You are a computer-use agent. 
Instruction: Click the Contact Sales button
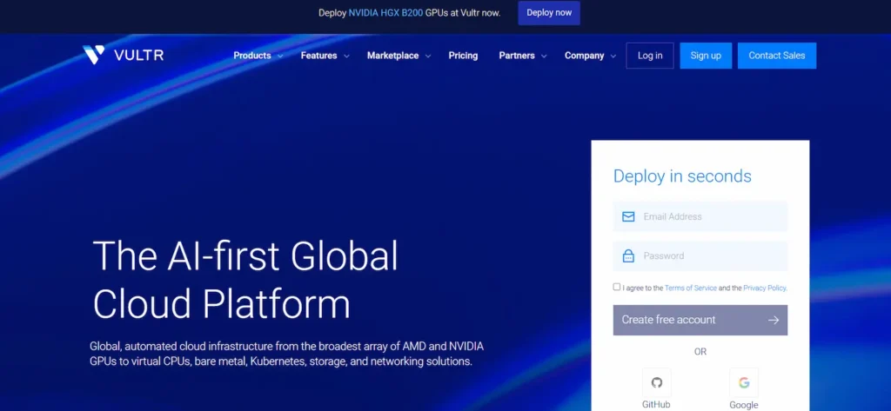point(777,56)
